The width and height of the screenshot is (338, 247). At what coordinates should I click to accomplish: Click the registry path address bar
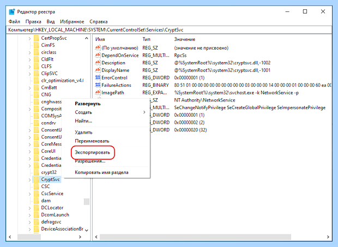(x=169, y=30)
